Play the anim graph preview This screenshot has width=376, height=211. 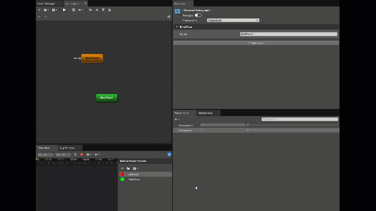click(64, 10)
